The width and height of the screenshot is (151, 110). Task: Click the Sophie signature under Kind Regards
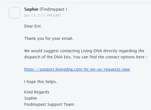point(30,98)
